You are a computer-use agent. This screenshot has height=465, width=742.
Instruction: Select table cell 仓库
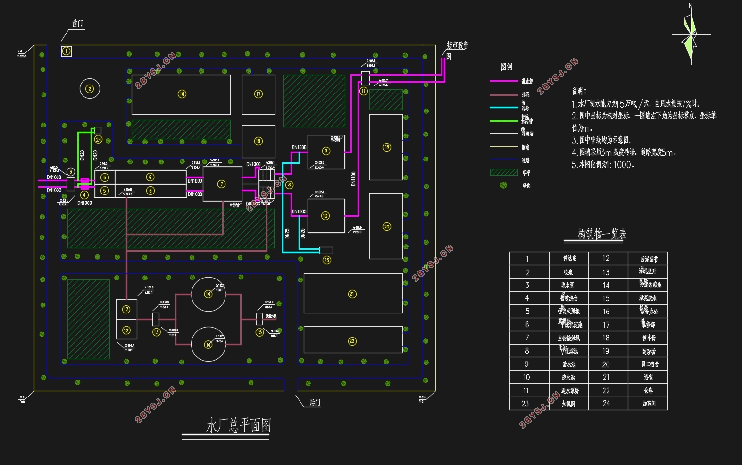coord(648,390)
